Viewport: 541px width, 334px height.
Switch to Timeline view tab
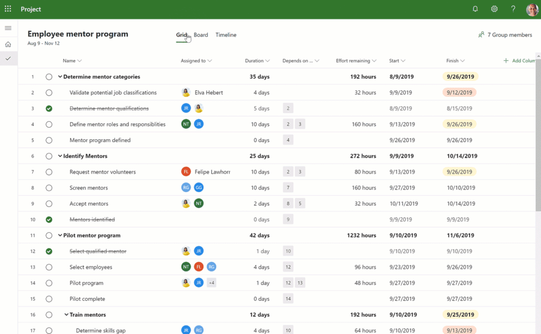point(226,35)
